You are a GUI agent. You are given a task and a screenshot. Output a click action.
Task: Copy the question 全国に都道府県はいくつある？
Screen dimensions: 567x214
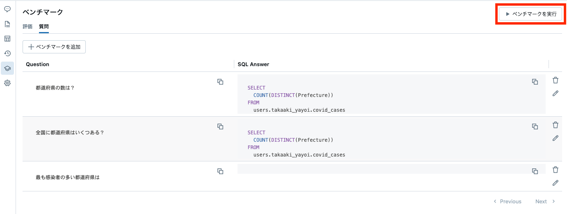220,127
